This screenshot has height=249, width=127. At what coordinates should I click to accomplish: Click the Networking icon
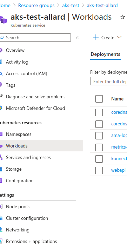point(1,230)
